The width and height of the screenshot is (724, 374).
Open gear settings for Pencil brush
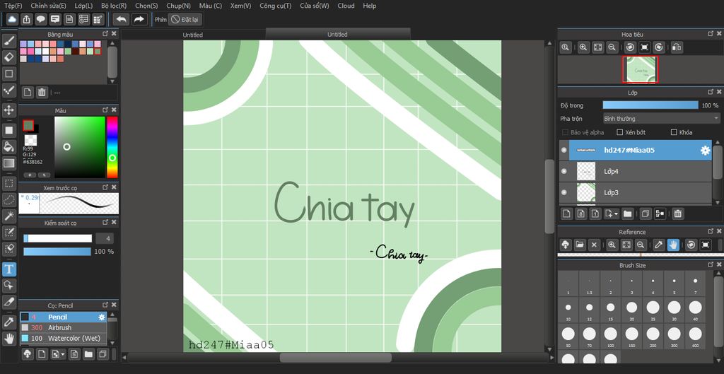pyautogui.click(x=102, y=317)
